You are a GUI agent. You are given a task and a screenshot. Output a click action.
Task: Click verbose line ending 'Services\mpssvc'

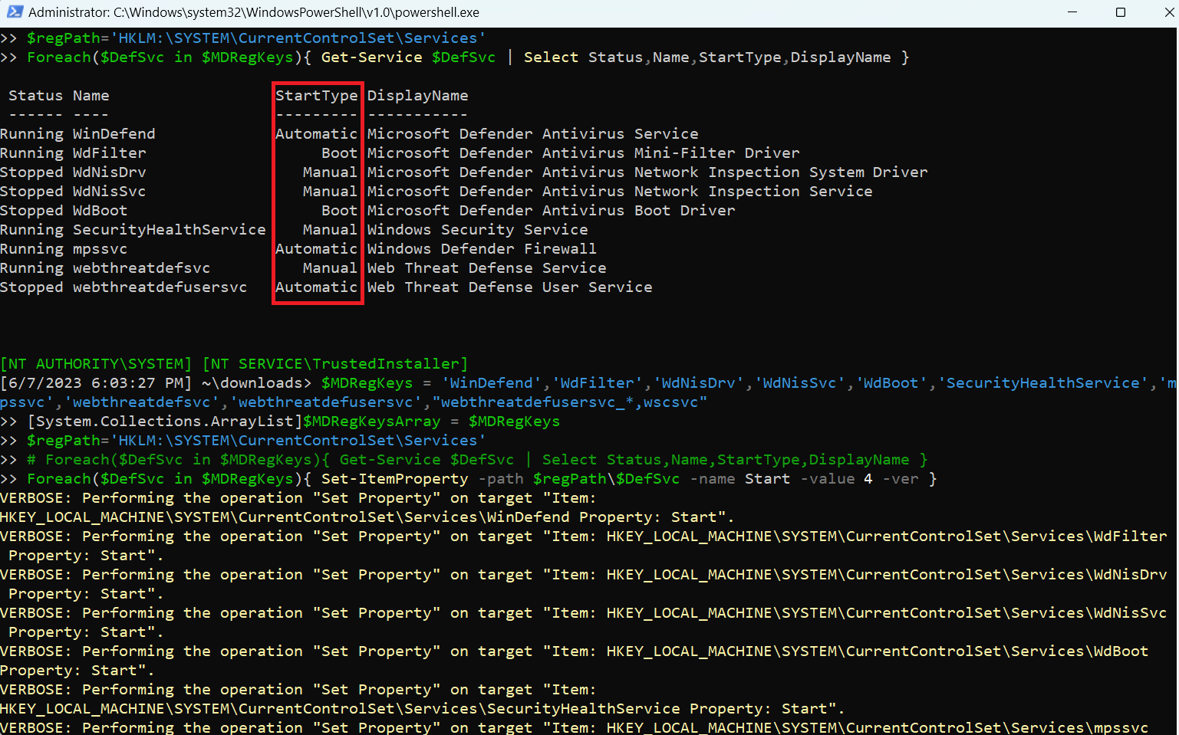pyautogui.click(x=575, y=727)
